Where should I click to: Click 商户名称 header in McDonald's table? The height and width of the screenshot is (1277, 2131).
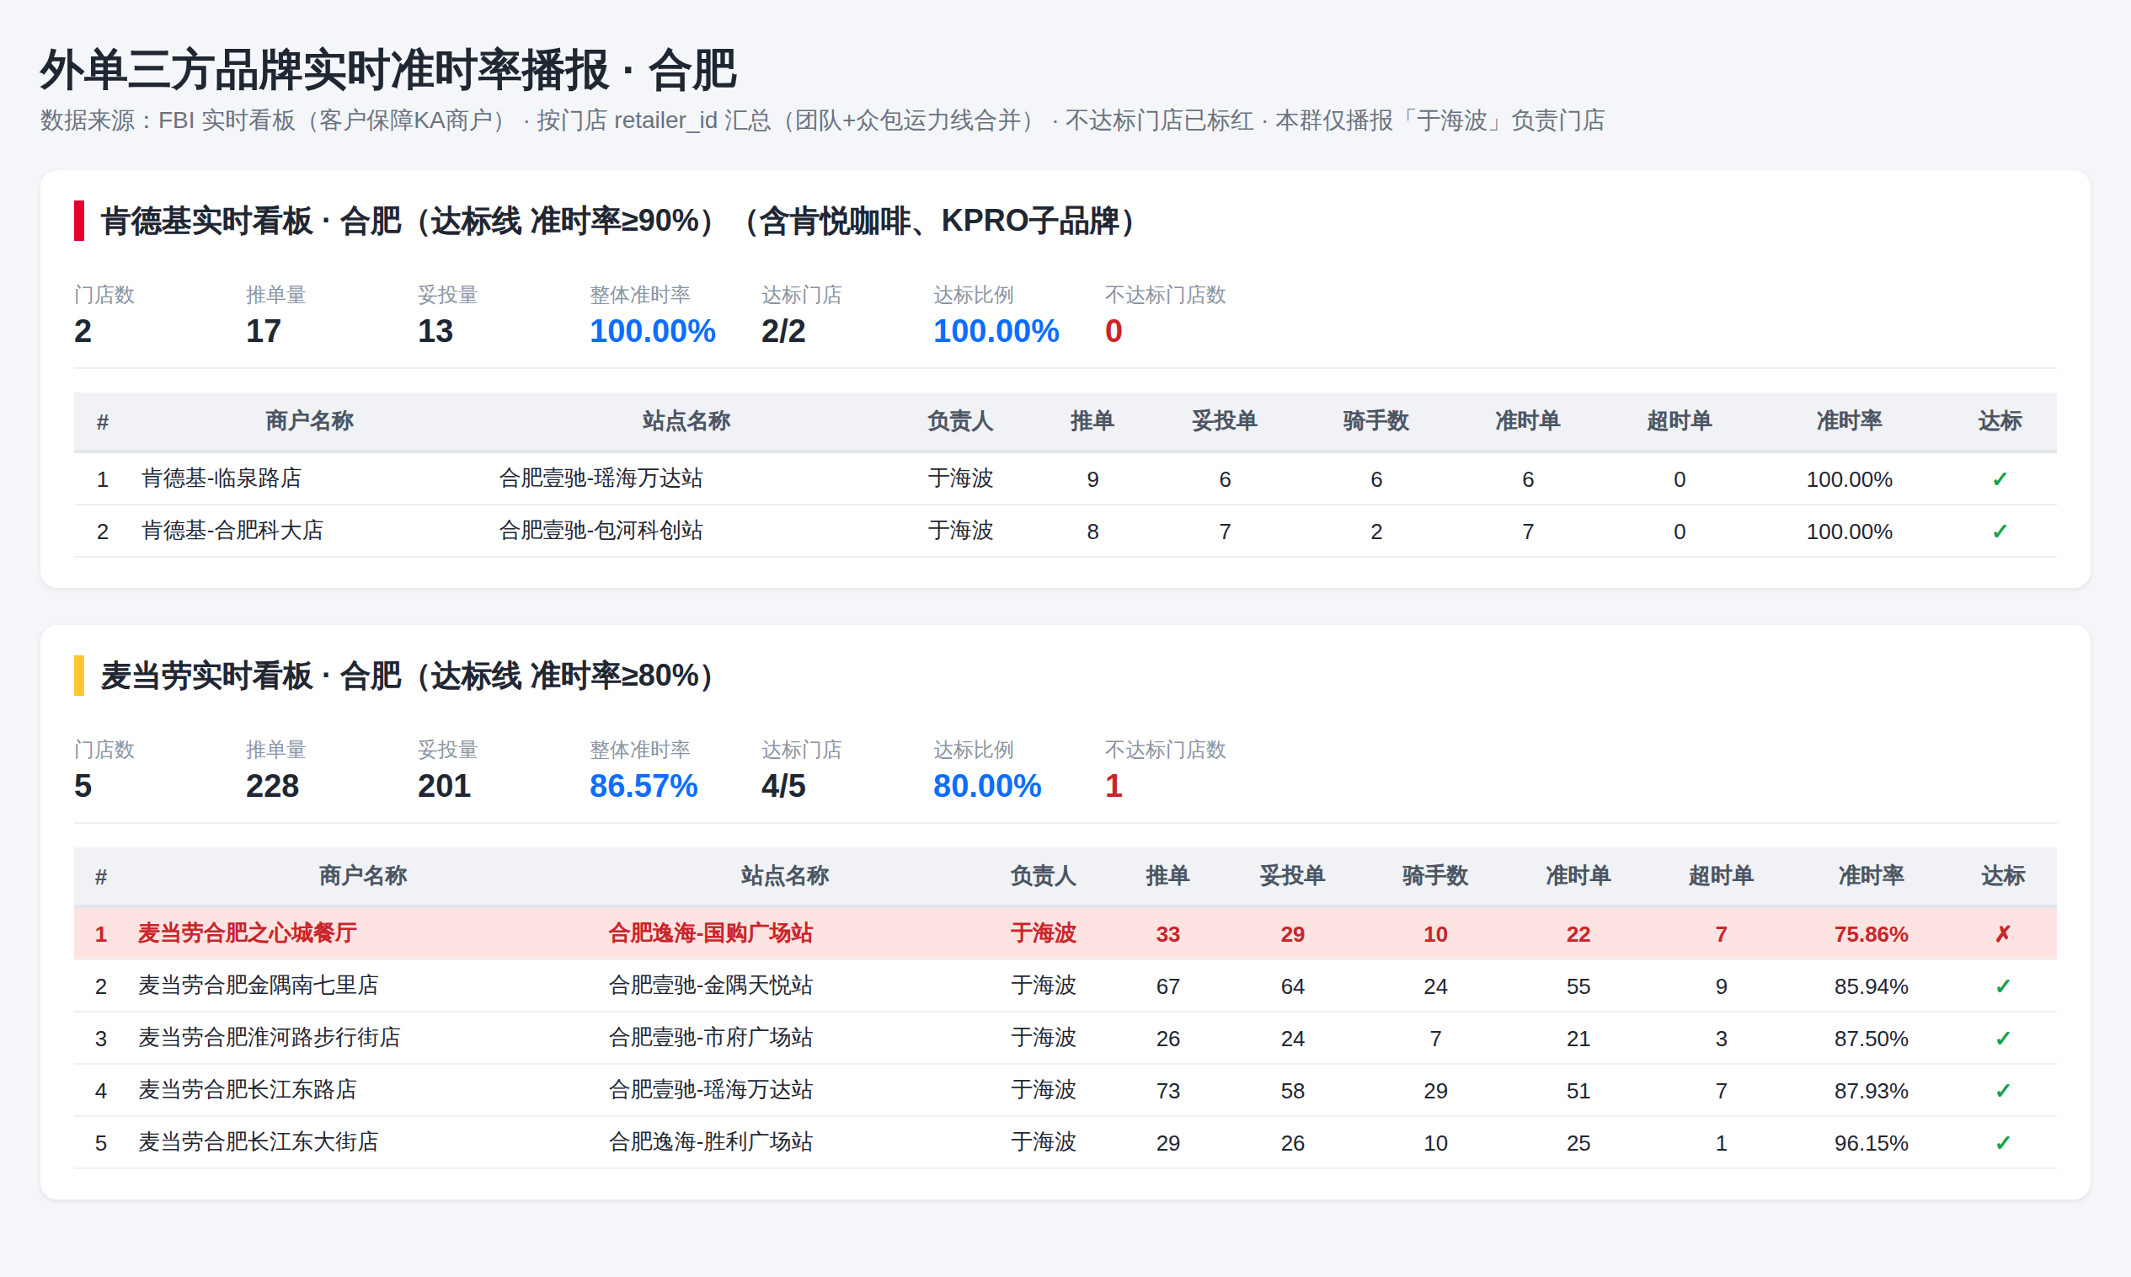click(x=363, y=876)
